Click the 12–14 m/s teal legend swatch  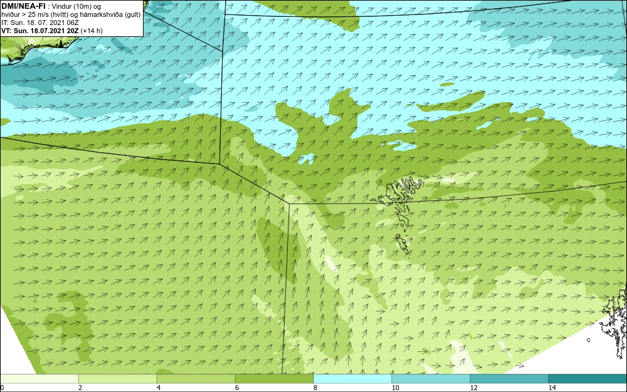pos(509,379)
